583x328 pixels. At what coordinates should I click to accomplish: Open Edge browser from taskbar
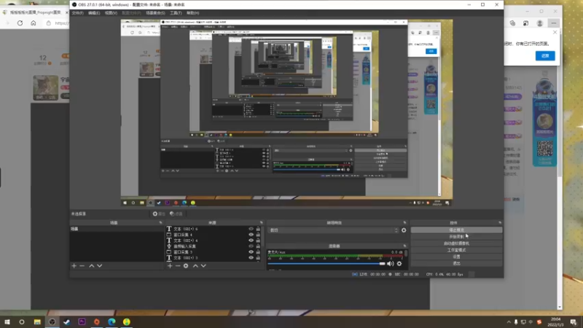[x=111, y=321]
